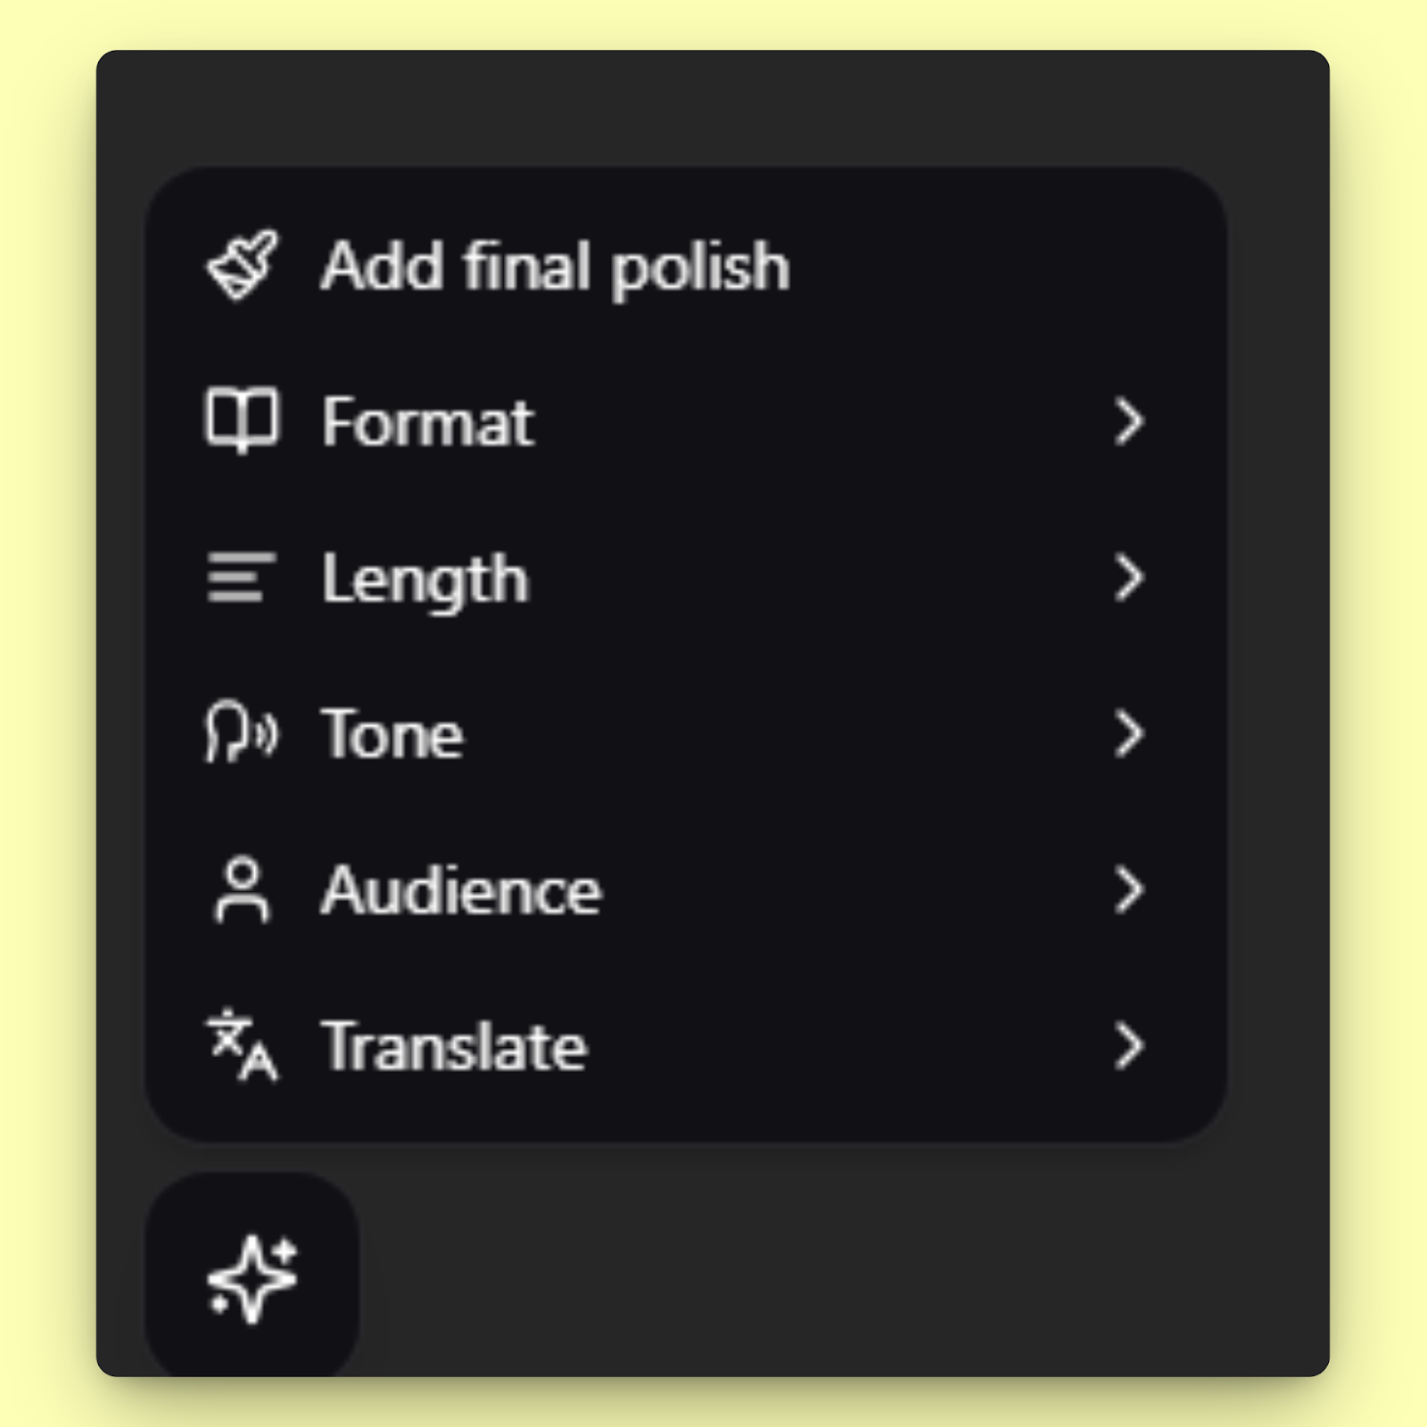Select the Format menu label
1427x1427 pixels.
[428, 422]
